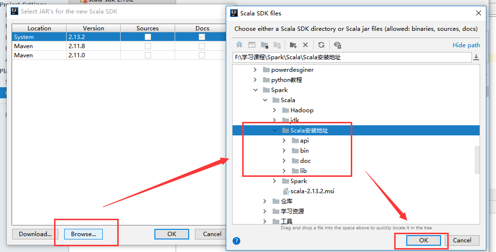The image size is (496, 252).
Task: Collapse the Scala folder node
Action: pos(265,100)
